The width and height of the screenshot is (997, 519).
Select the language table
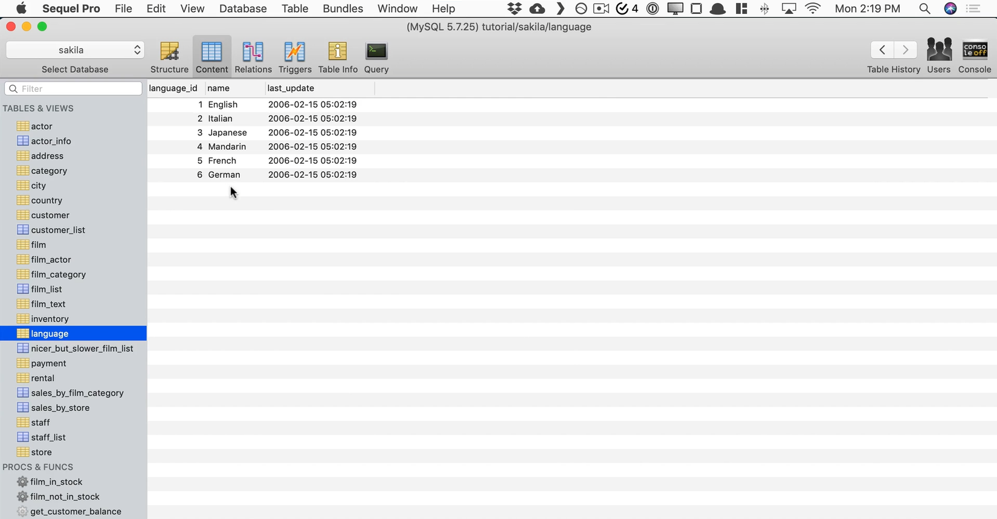pyautogui.click(x=73, y=334)
